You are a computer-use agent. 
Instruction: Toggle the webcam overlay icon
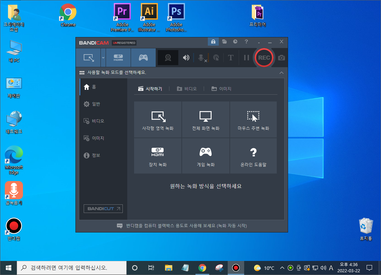(168, 58)
